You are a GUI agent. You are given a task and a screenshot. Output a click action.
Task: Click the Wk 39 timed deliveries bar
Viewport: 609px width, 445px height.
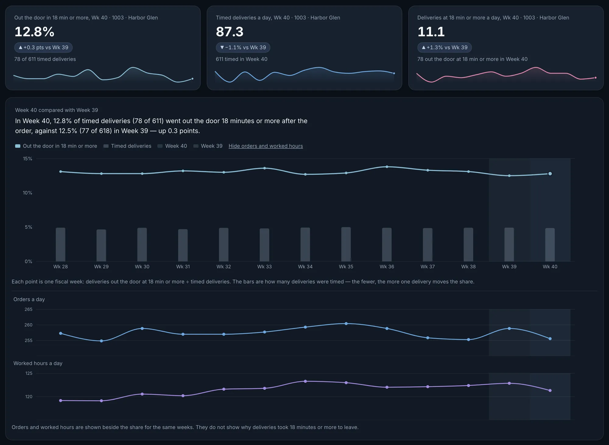(509, 245)
